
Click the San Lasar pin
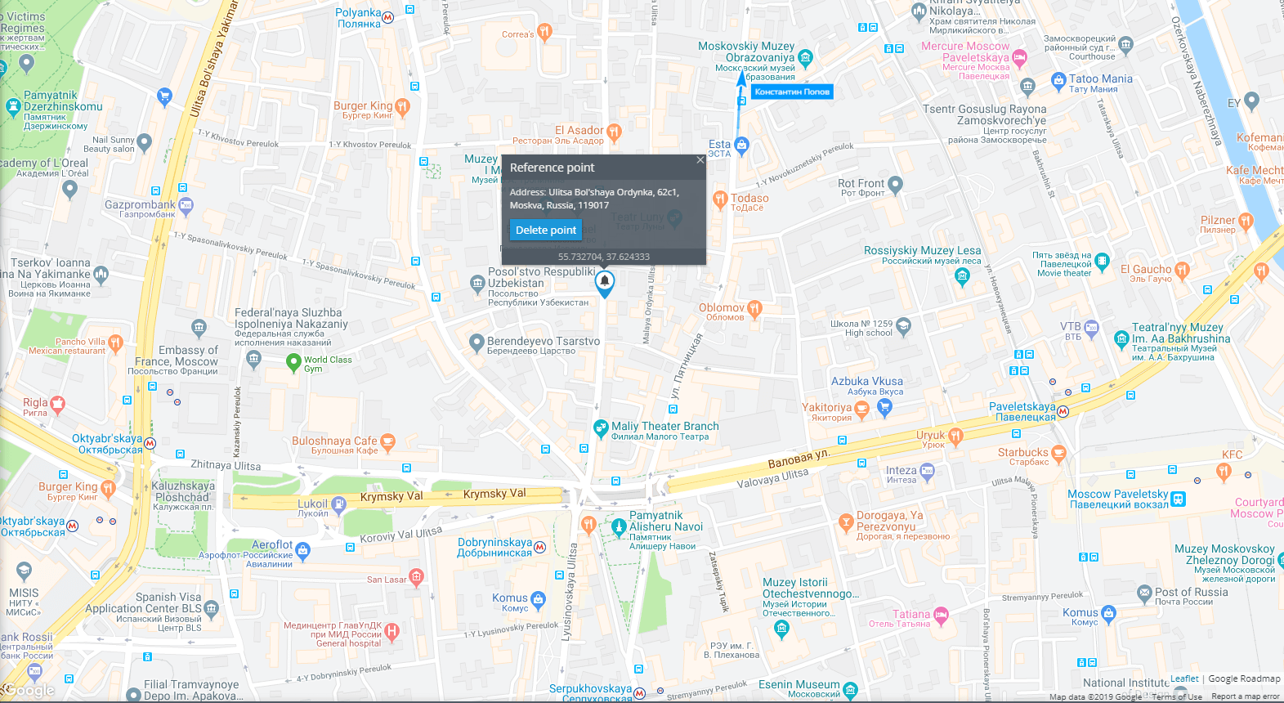tap(416, 577)
